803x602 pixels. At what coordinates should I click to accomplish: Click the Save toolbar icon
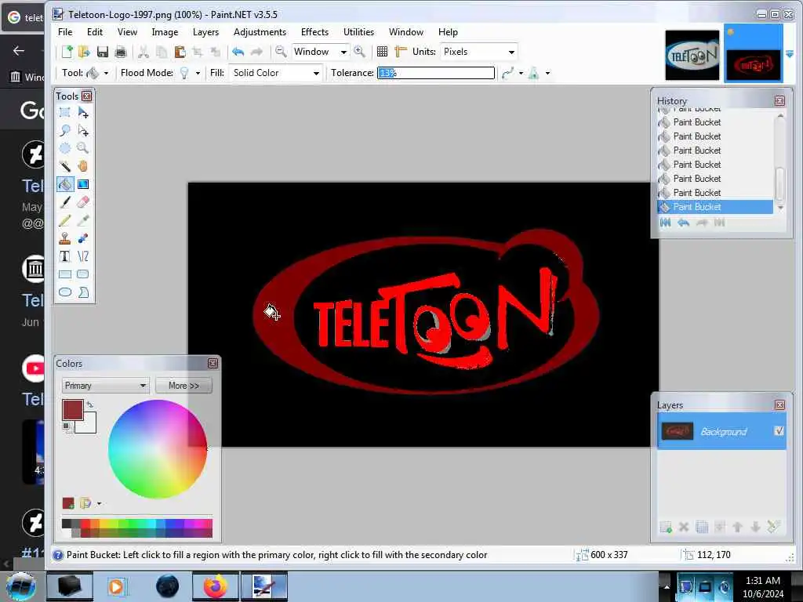tap(103, 52)
